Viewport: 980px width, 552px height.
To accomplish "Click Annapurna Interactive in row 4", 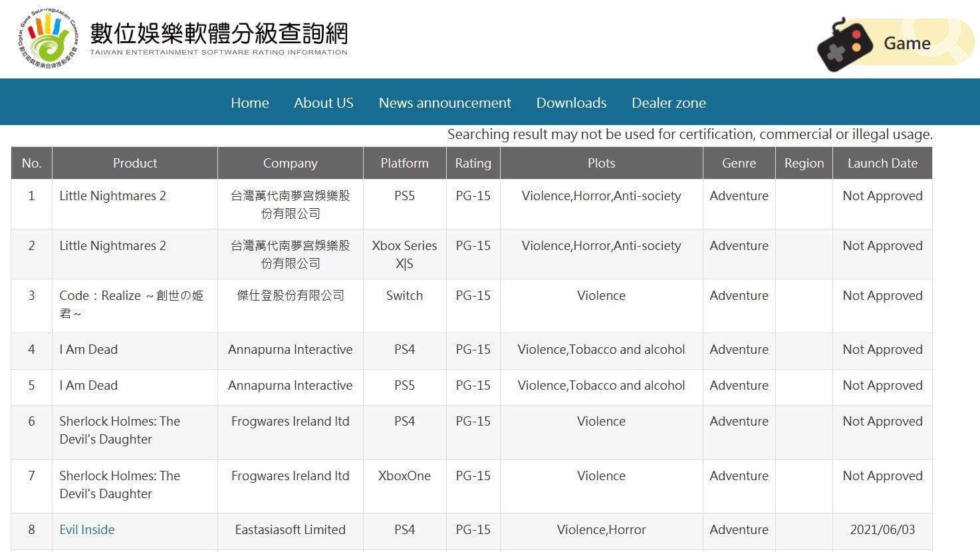I will [x=291, y=349].
